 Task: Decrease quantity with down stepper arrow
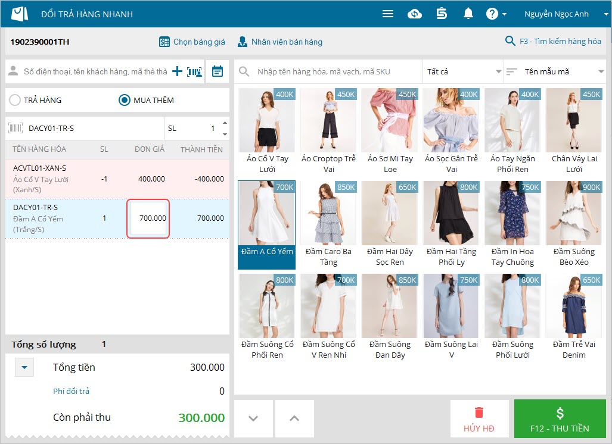tap(225, 134)
